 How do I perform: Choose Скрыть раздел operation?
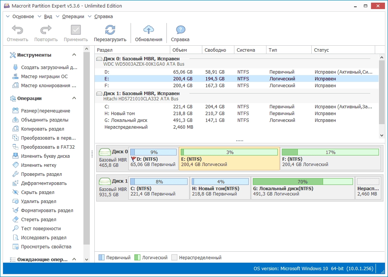(34, 192)
